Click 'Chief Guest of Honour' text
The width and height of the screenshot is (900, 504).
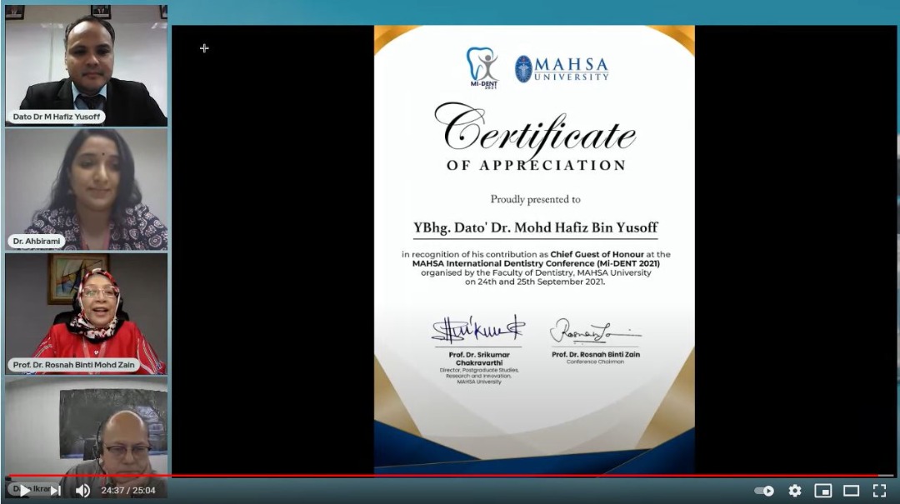(597, 254)
